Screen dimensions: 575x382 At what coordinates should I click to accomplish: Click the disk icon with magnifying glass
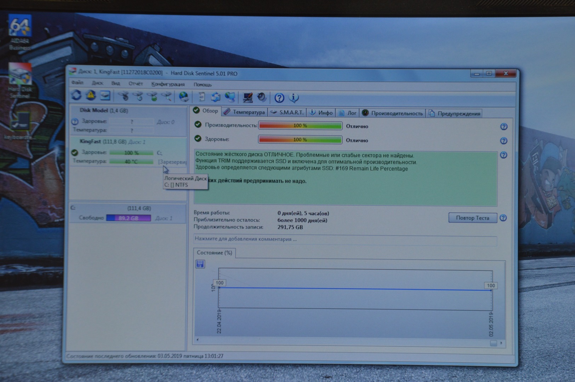pos(167,96)
